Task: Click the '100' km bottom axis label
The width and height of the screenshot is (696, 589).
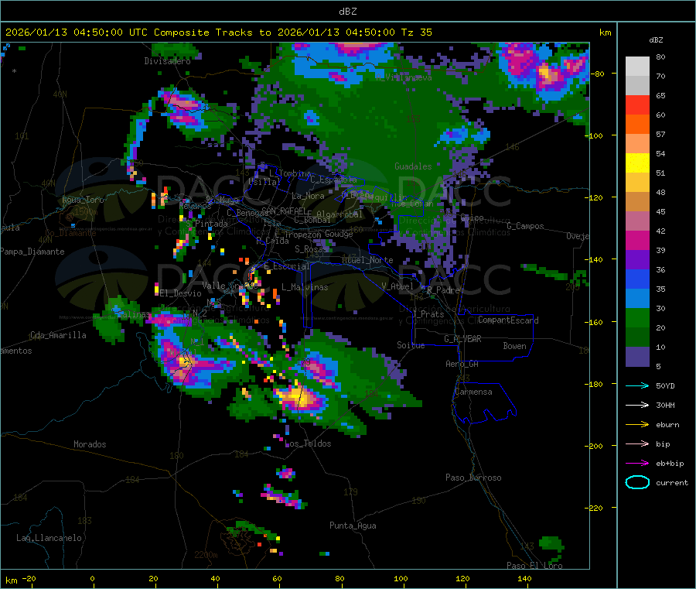Action: tap(401, 578)
